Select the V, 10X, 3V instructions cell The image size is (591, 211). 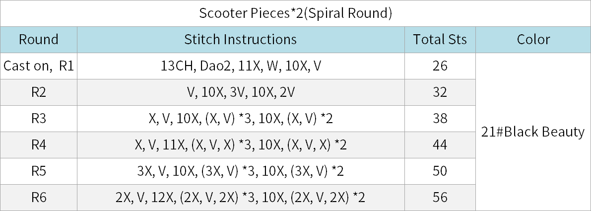coord(241,92)
